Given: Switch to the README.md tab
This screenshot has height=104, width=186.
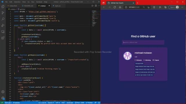Looking at the screenshot, I should click(28, 6).
